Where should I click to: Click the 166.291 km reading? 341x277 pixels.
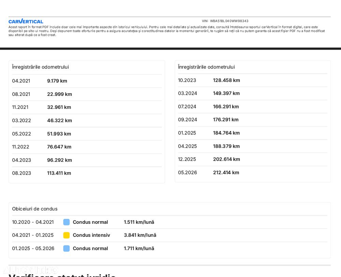[226, 107]
